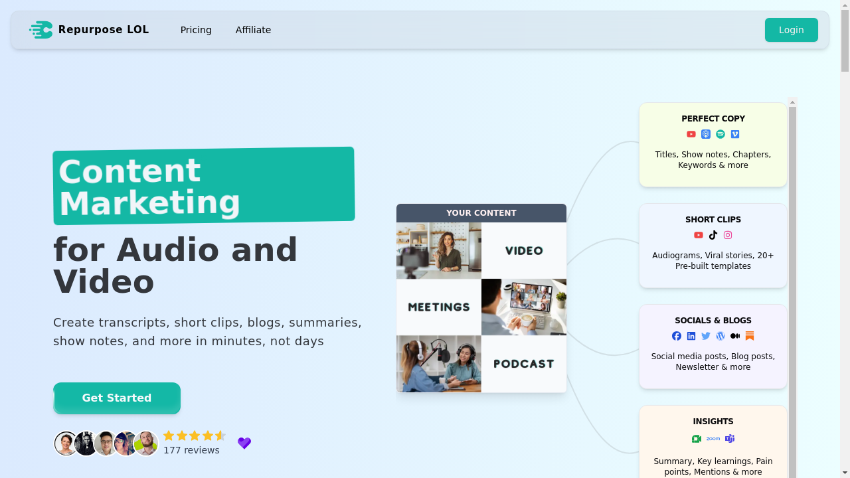This screenshot has height=478, width=850.
Task: Click the Microsoft Teams icon in Insights
Action: click(x=730, y=439)
